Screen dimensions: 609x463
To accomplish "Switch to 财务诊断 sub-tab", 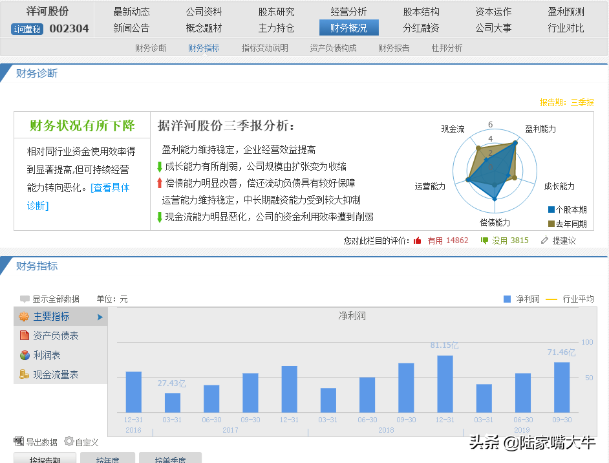I will (x=151, y=48).
